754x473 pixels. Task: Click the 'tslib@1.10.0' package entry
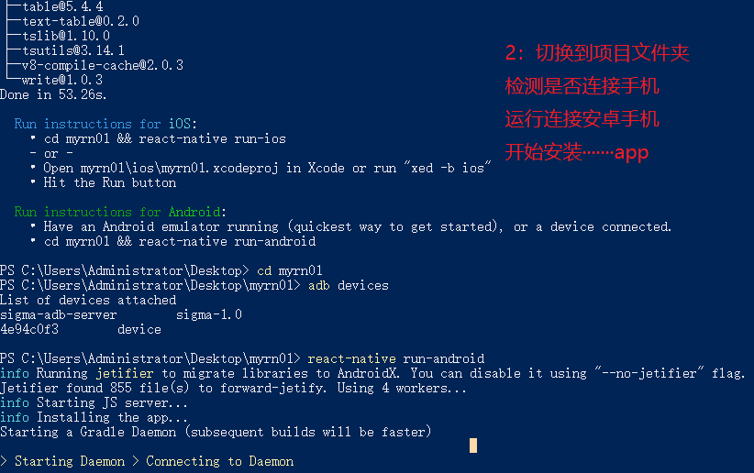pos(66,36)
